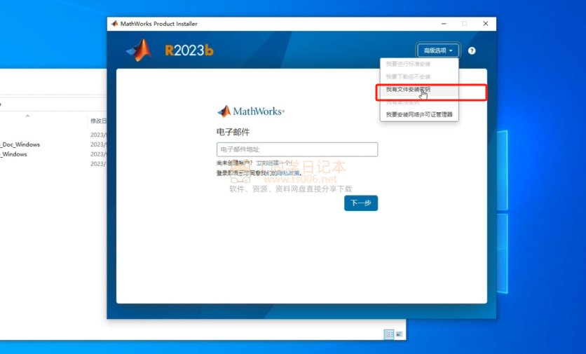Open the 隐私政策 link
Screen dimensions: 586x354
(x=289, y=173)
